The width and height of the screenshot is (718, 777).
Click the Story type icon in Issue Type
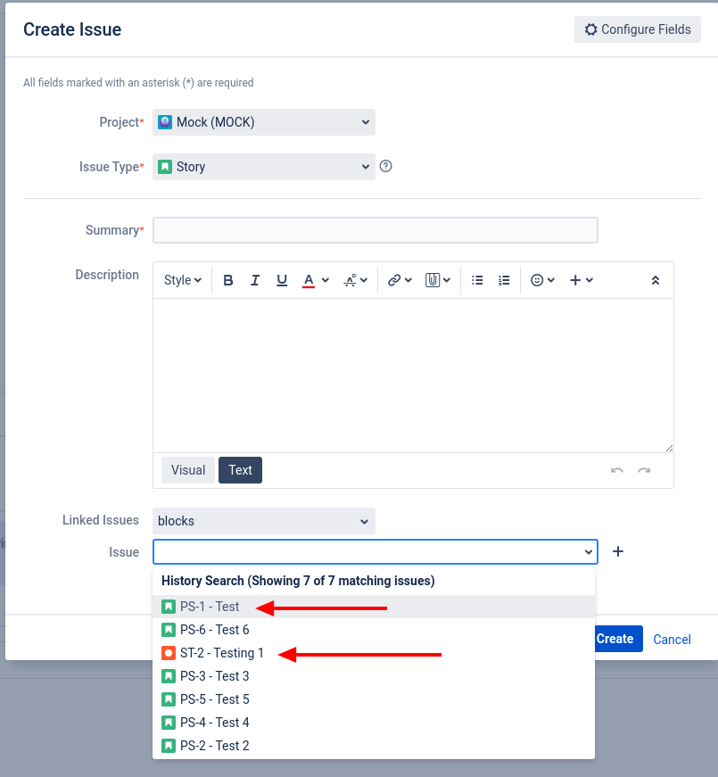(x=165, y=167)
